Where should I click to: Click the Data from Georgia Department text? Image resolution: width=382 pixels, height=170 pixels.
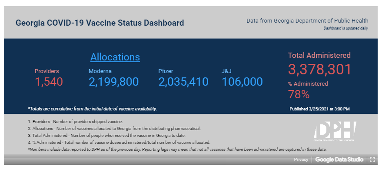[x=307, y=21]
